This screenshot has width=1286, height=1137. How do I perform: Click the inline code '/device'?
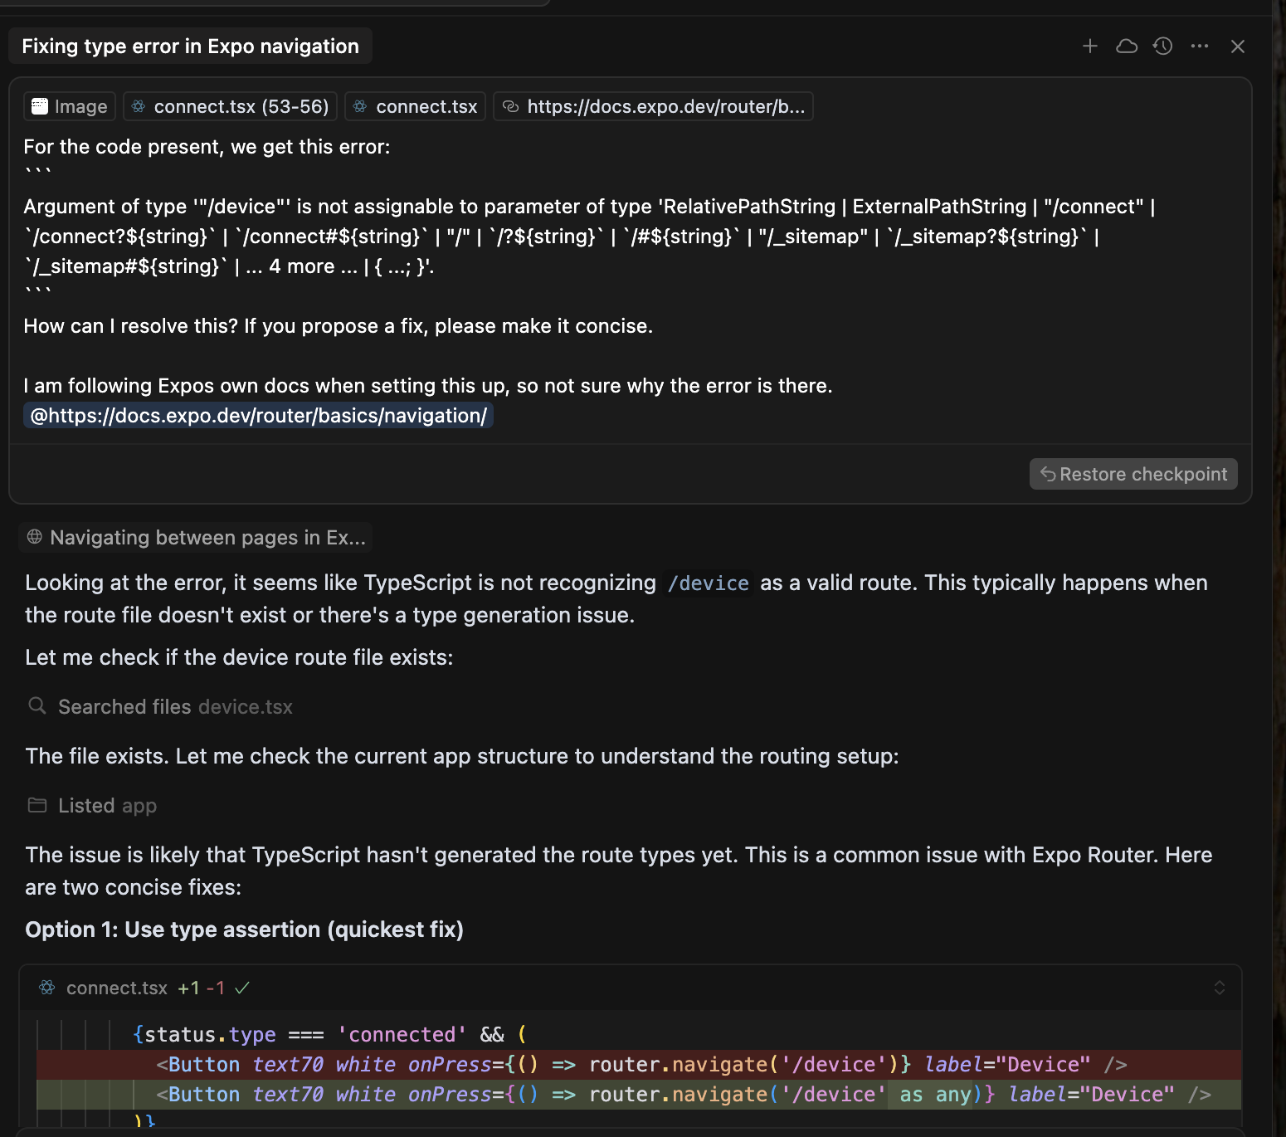coord(709,583)
